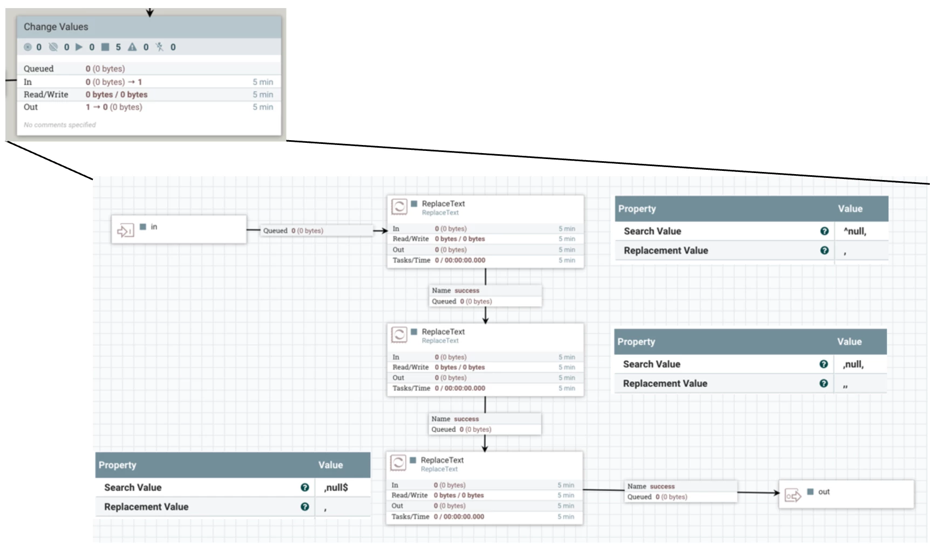Click the ,null, search value cell
Screen dimensions: 939x552
pos(860,364)
